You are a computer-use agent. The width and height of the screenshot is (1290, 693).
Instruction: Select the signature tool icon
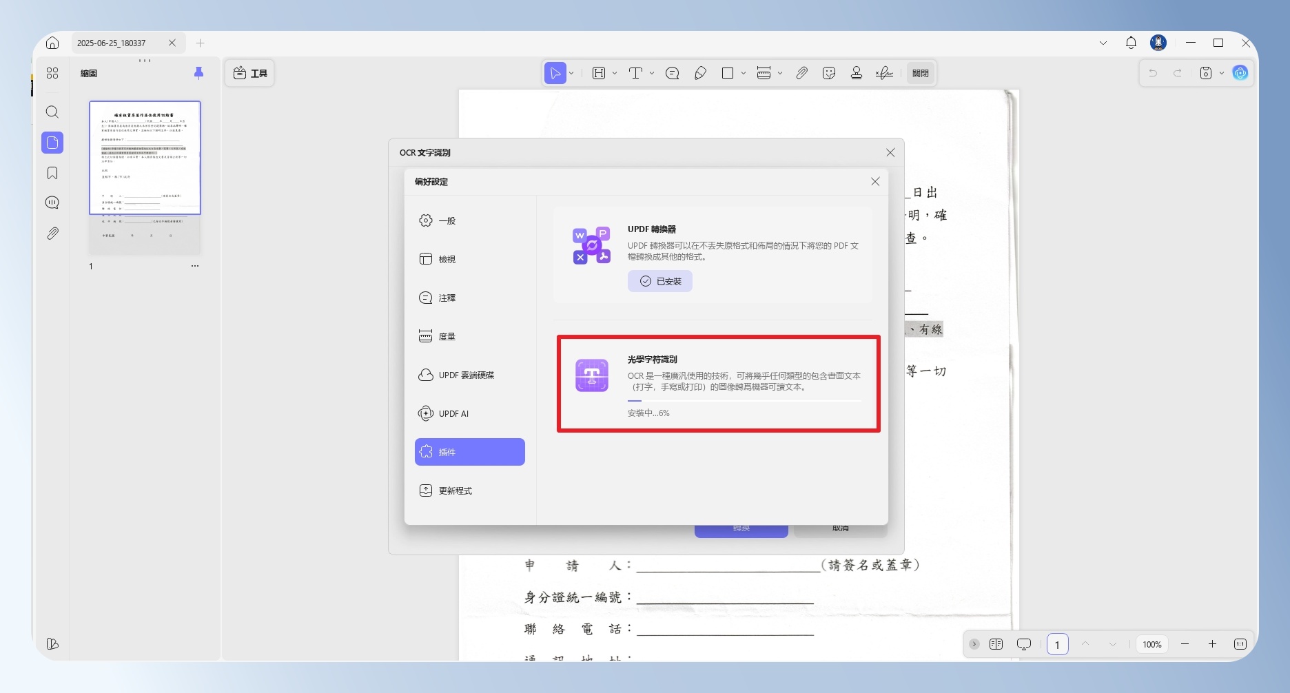884,73
